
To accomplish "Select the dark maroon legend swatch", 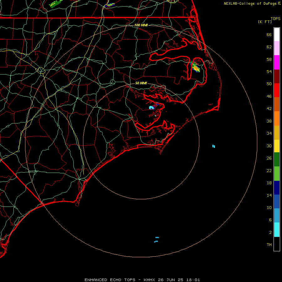I will (277, 76).
